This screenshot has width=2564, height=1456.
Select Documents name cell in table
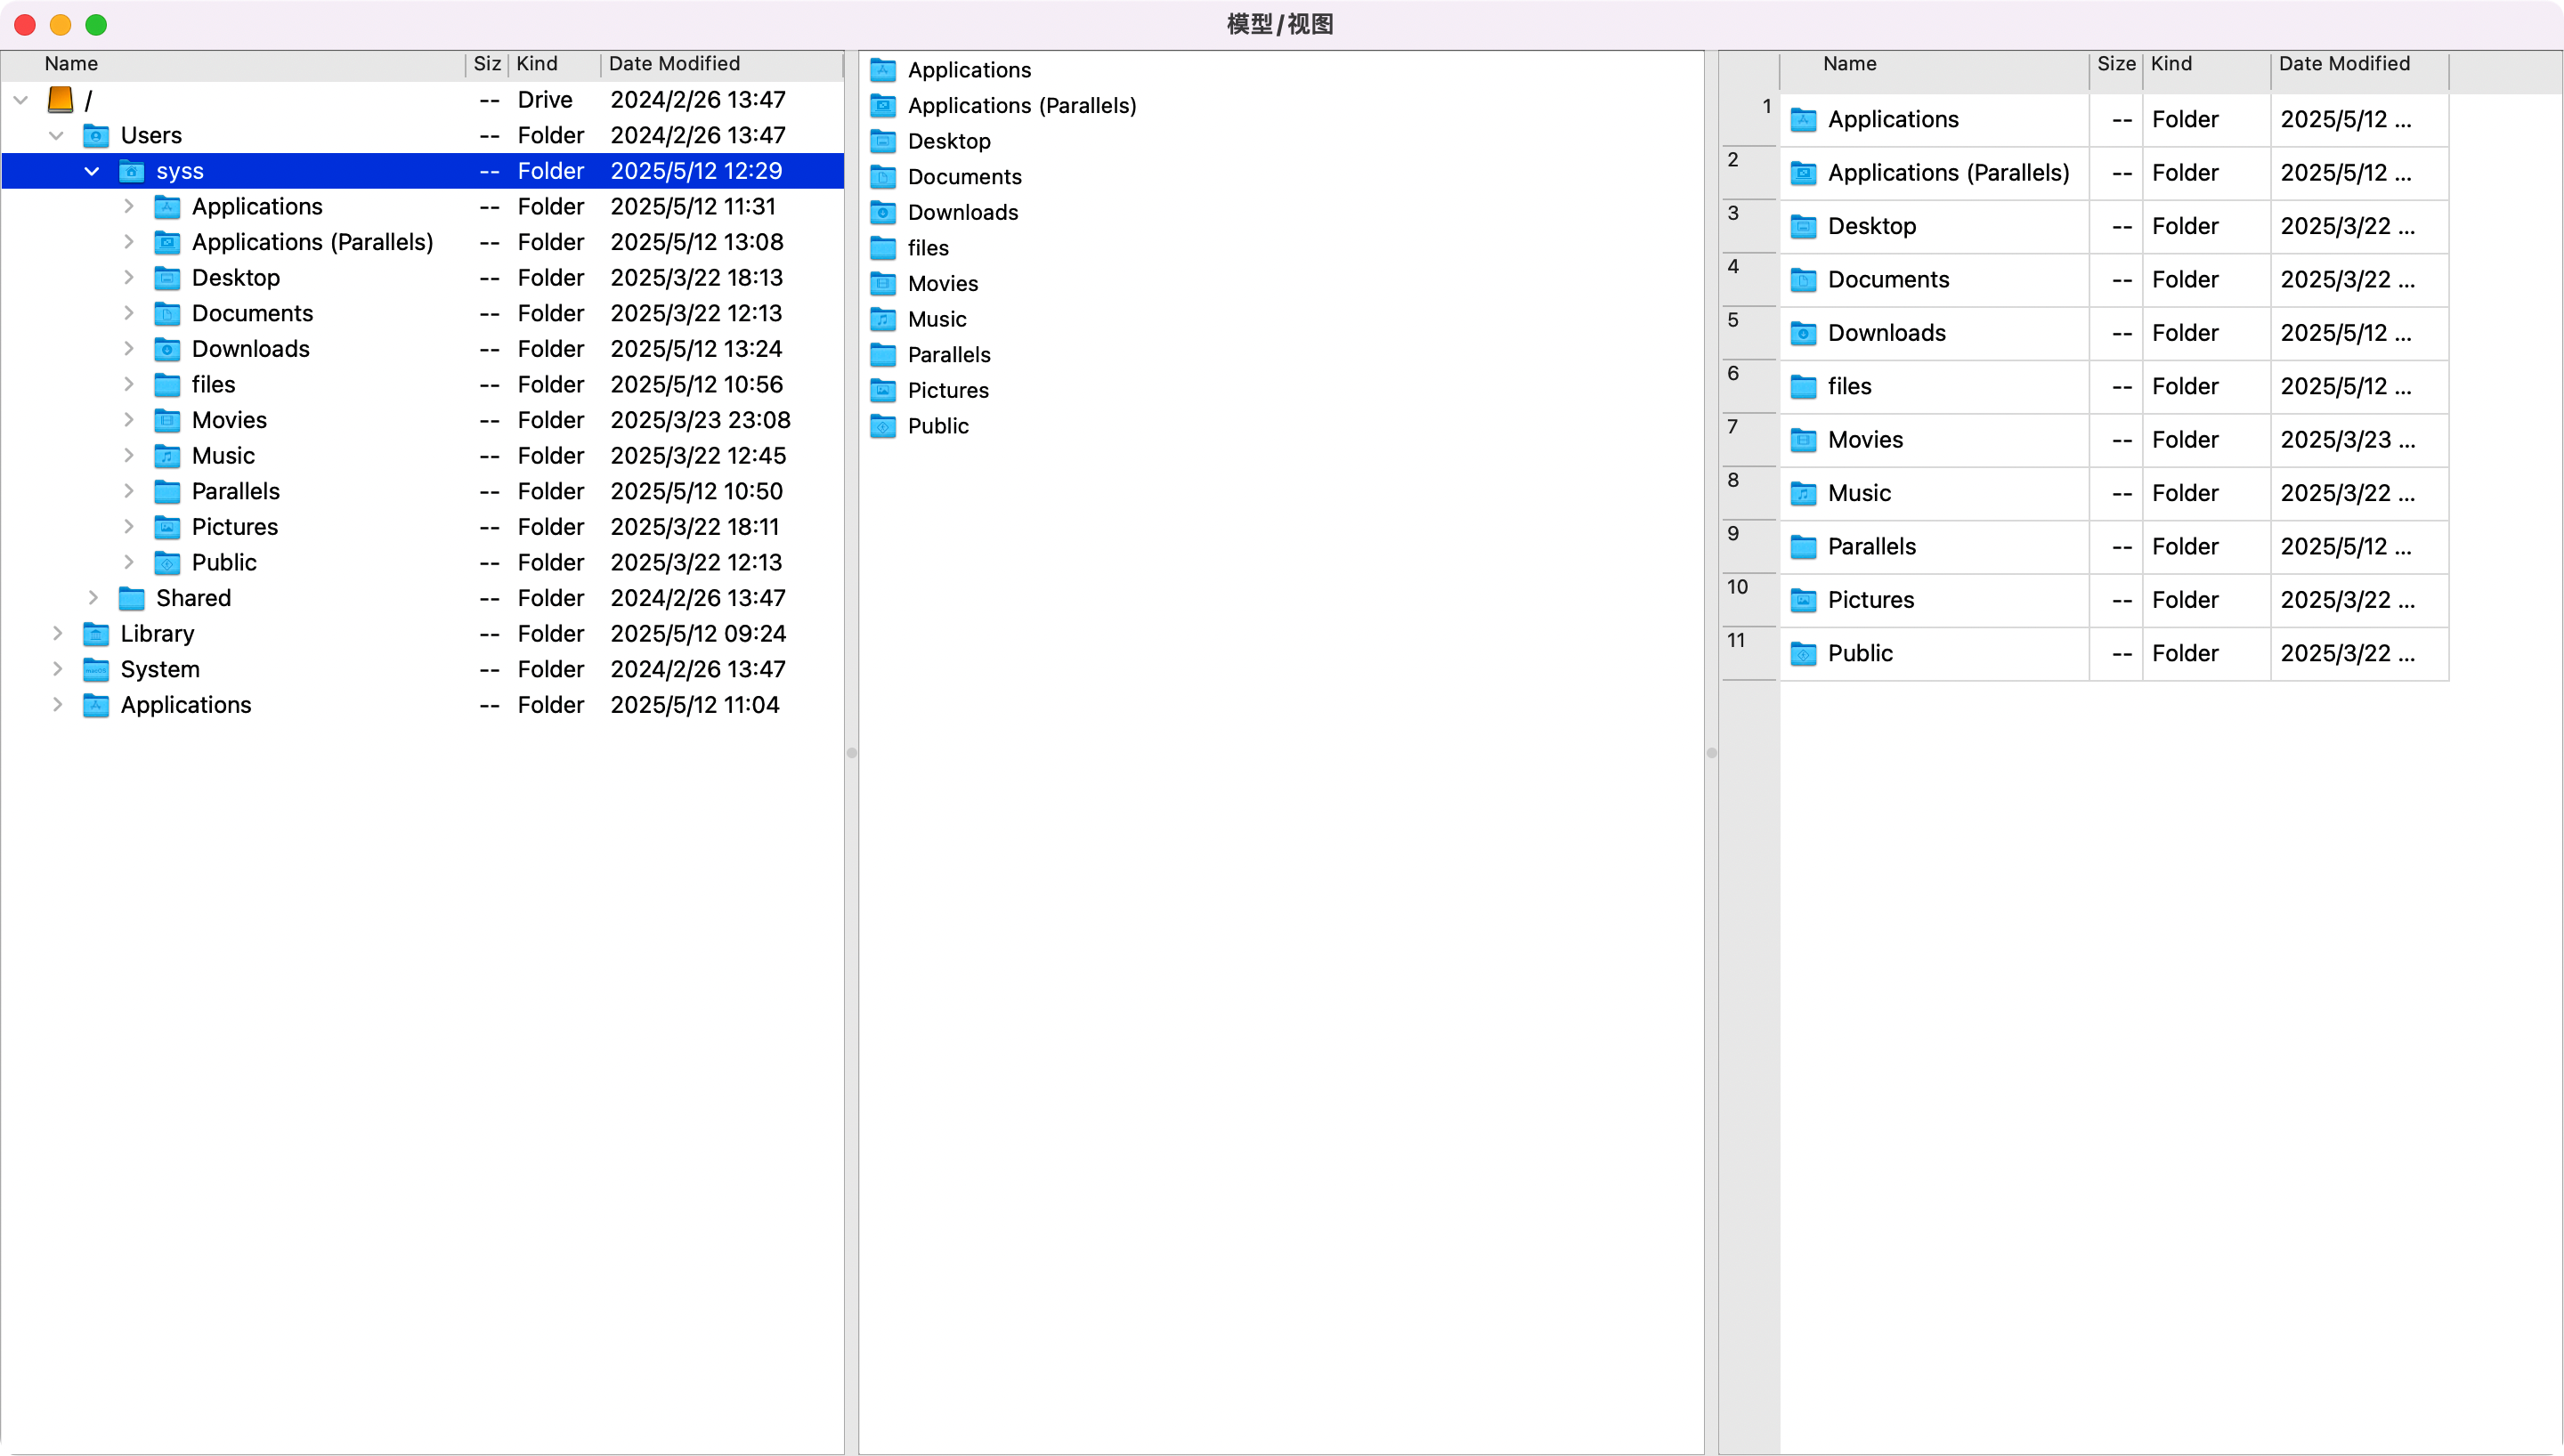point(1934,280)
